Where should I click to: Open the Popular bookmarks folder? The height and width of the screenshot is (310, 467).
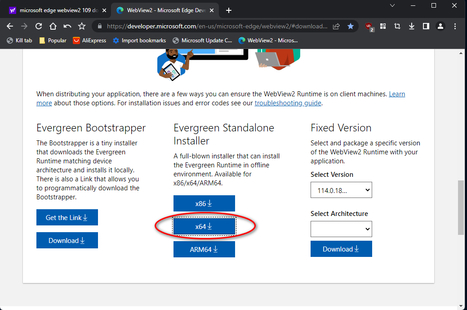point(53,40)
